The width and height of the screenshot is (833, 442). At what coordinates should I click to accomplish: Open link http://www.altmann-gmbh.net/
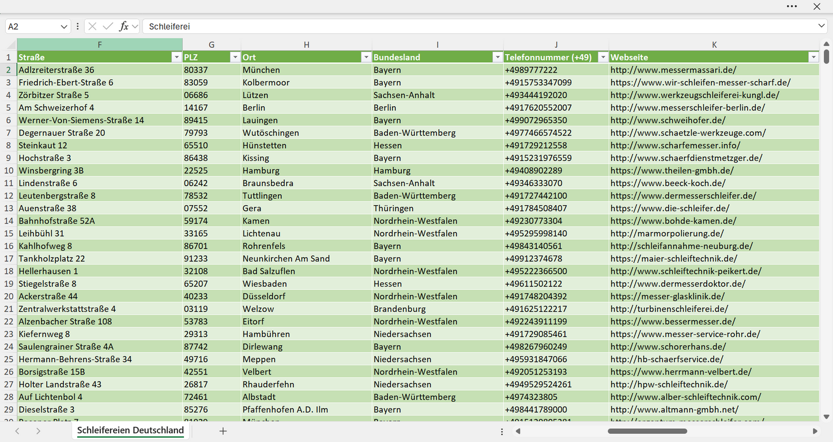point(674,410)
